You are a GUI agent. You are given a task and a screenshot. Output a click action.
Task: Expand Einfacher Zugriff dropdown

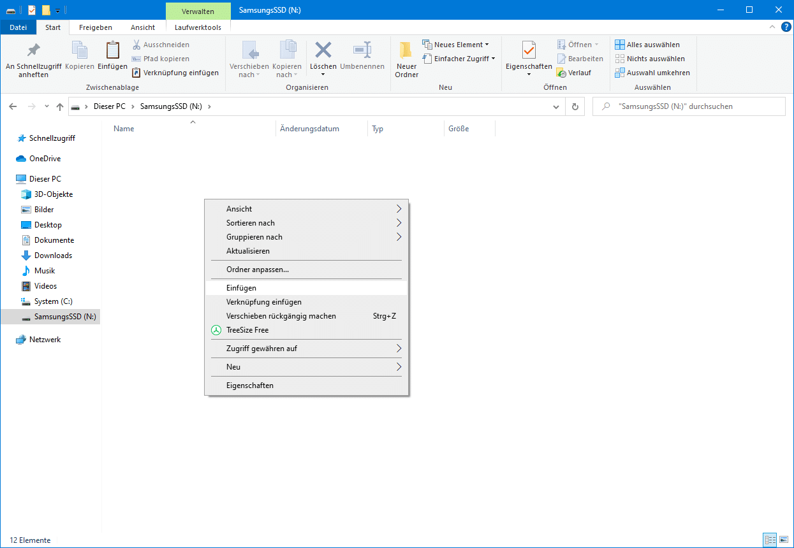[x=459, y=59]
